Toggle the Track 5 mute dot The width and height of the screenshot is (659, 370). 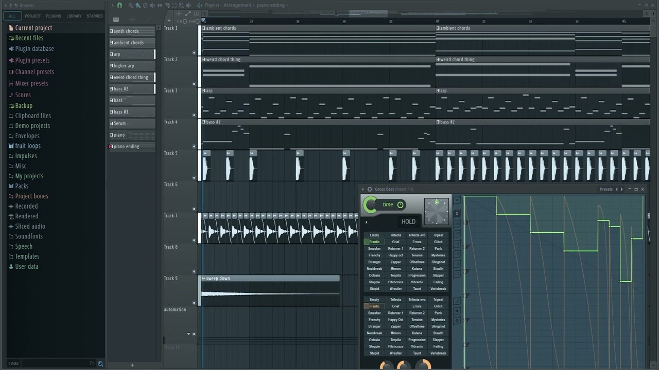click(x=194, y=178)
